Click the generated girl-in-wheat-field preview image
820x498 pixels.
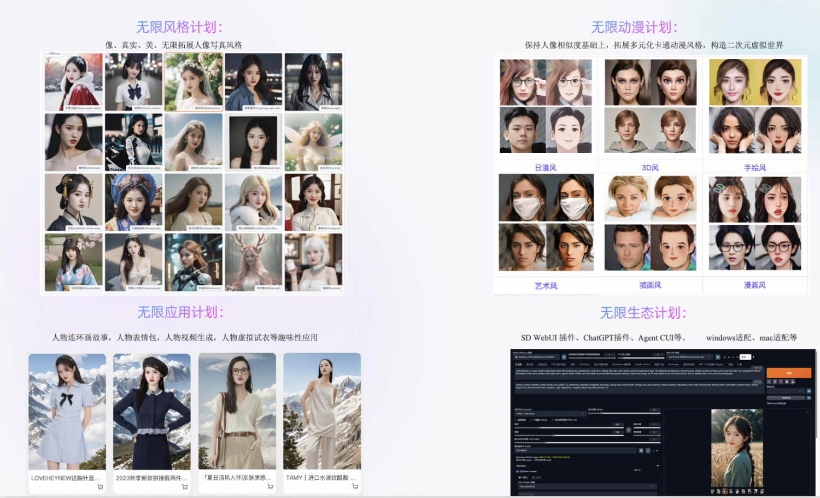737,448
